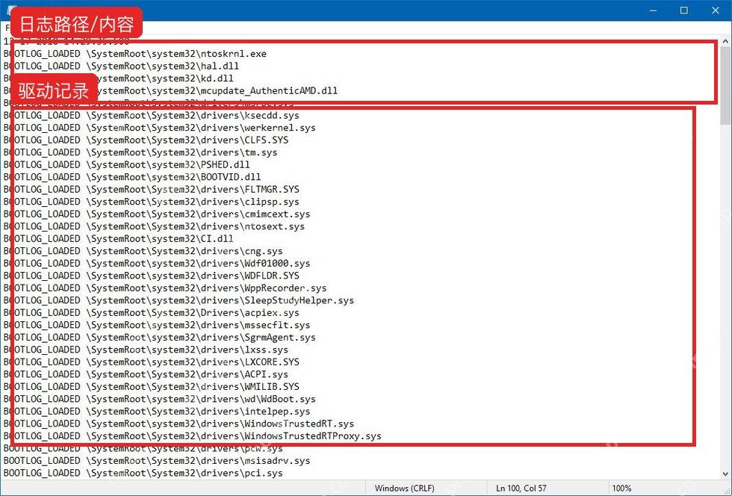The image size is (732, 496).
Task: Click the line ending with PSHED.dll
Action: pos(126,165)
